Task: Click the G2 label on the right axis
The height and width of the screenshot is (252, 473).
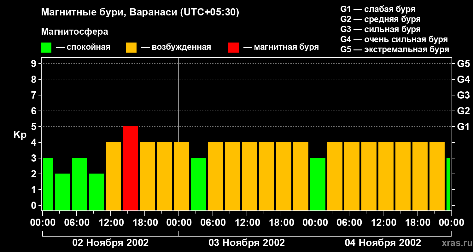Action: click(463, 111)
